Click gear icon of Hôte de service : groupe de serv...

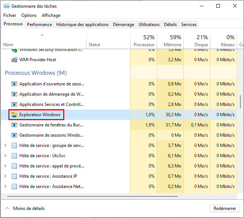(14, 145)
